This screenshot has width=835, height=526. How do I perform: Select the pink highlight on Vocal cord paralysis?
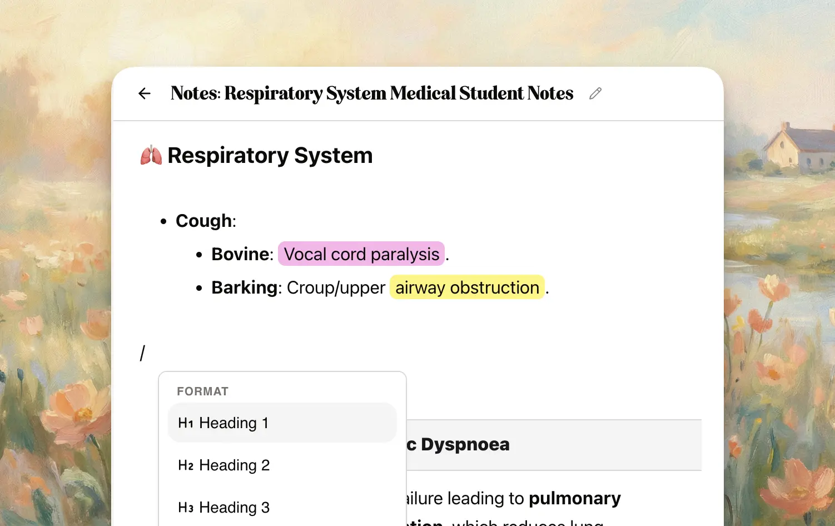[361, 254]
